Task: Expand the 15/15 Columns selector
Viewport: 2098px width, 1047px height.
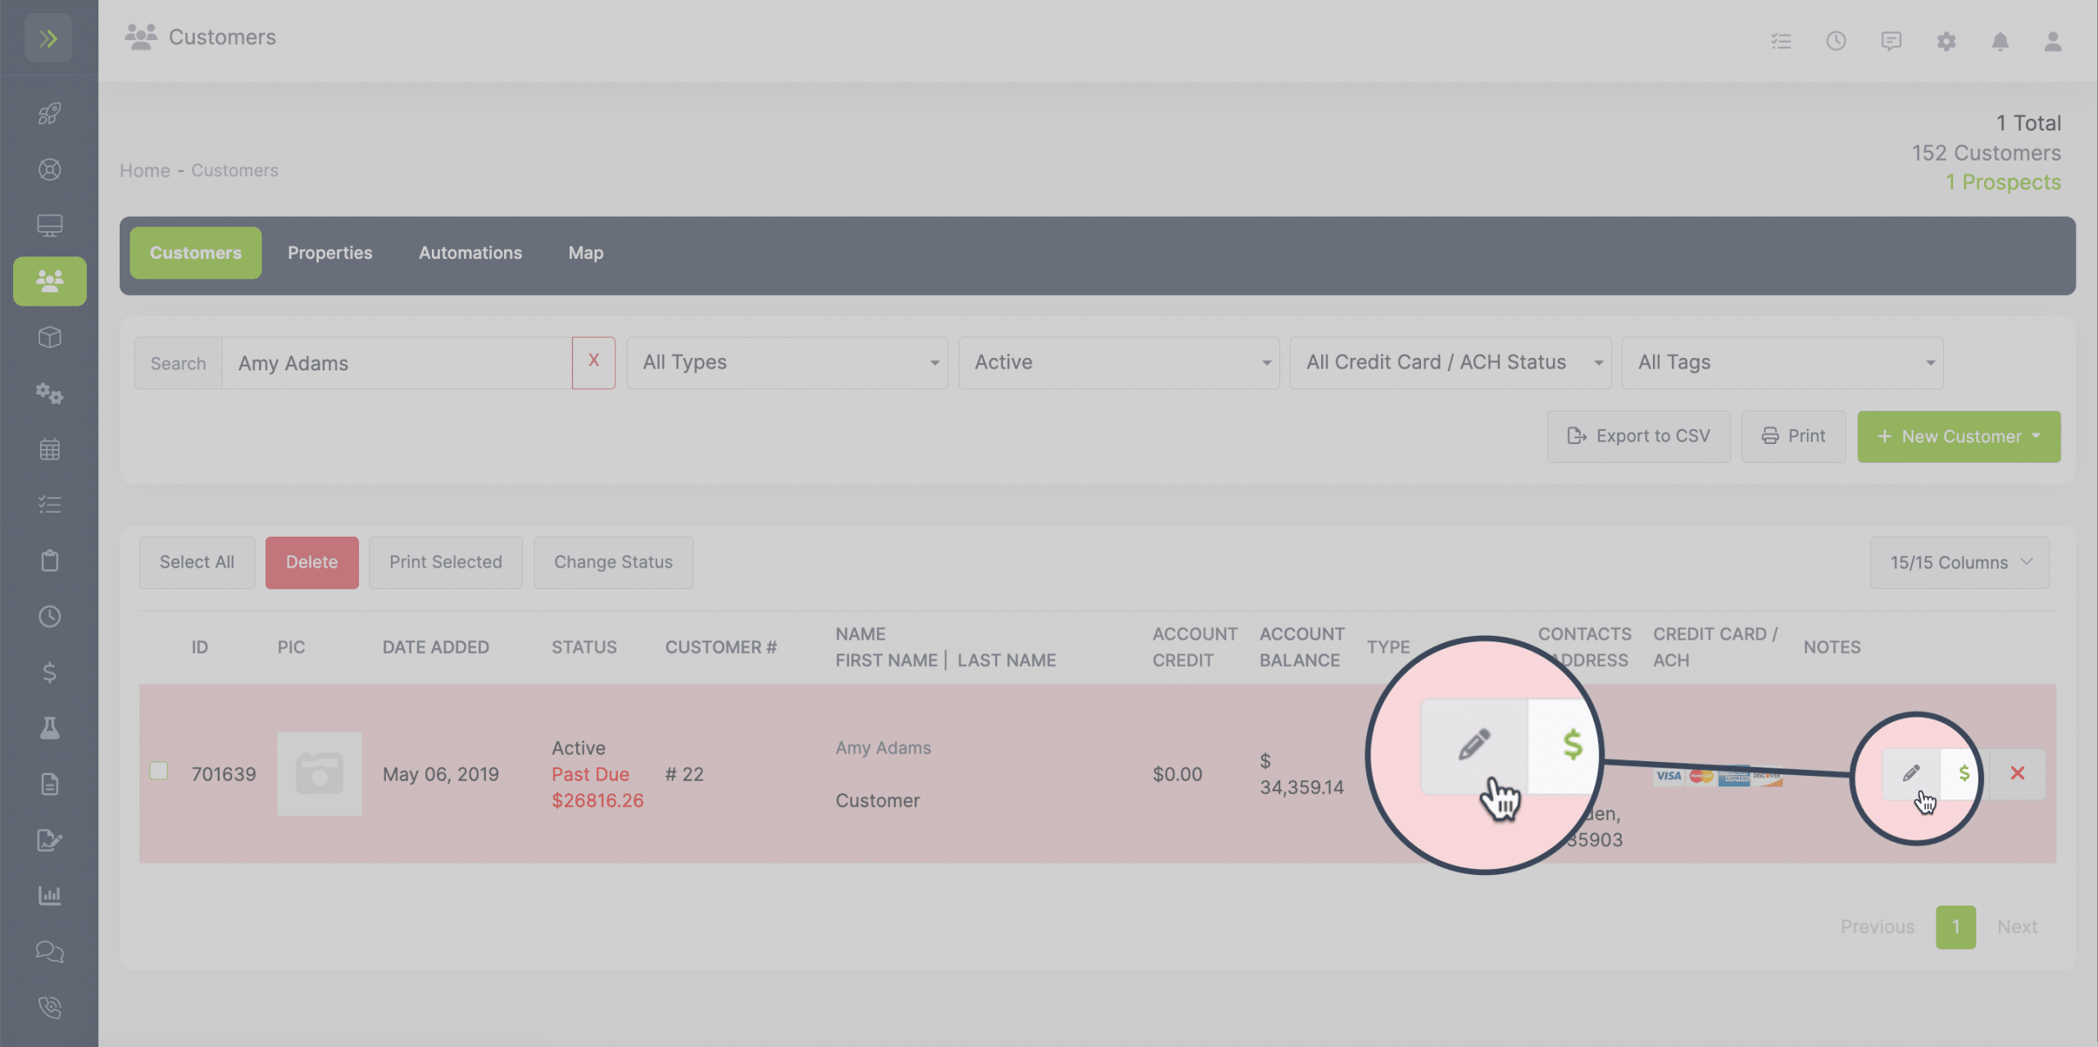Action: [1959, 563]
